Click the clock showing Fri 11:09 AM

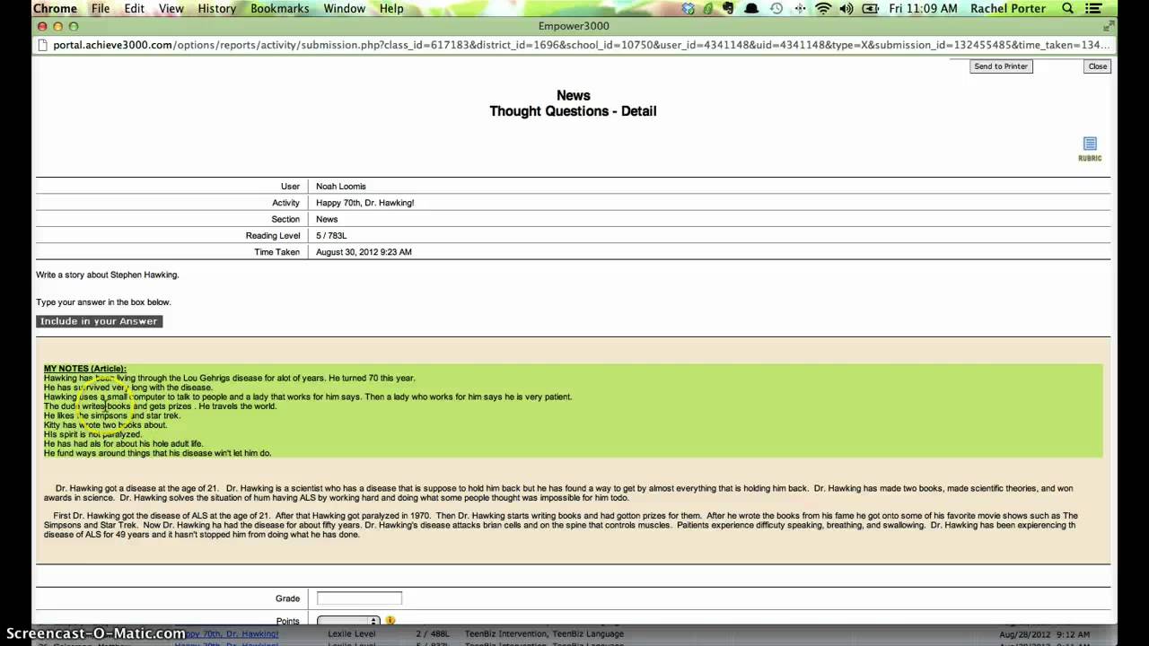(924, 8)
